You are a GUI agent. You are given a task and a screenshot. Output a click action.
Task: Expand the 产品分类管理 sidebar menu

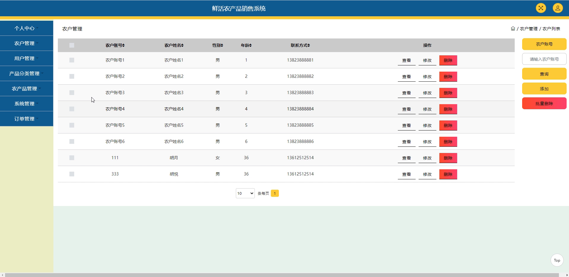[x=27, y=73]
